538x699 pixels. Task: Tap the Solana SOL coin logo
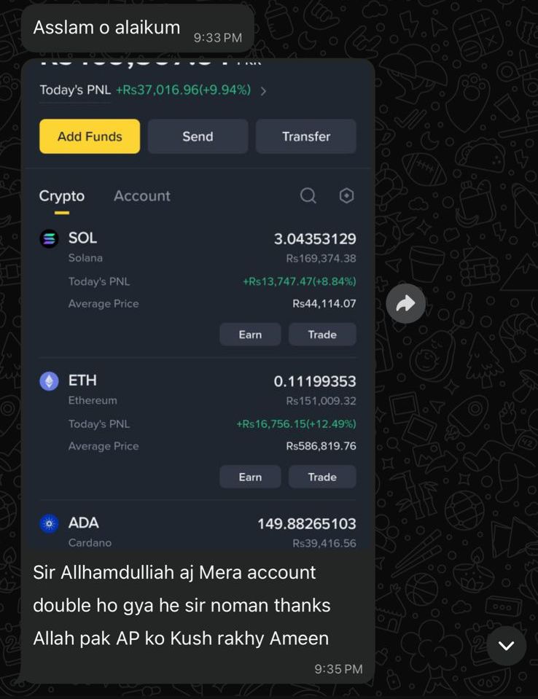[x=49, y=238]
